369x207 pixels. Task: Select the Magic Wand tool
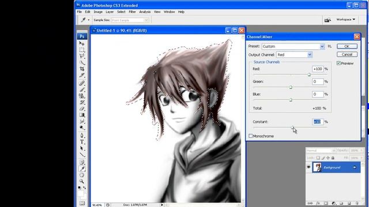(82, 63)
